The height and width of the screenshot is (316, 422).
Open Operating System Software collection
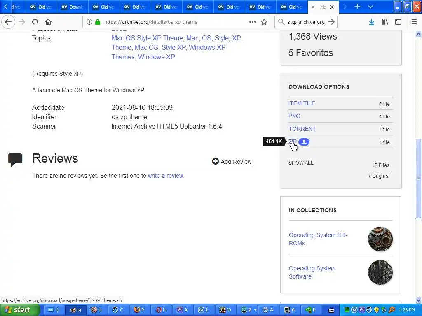pyautogui.click(x=312, y=272)
